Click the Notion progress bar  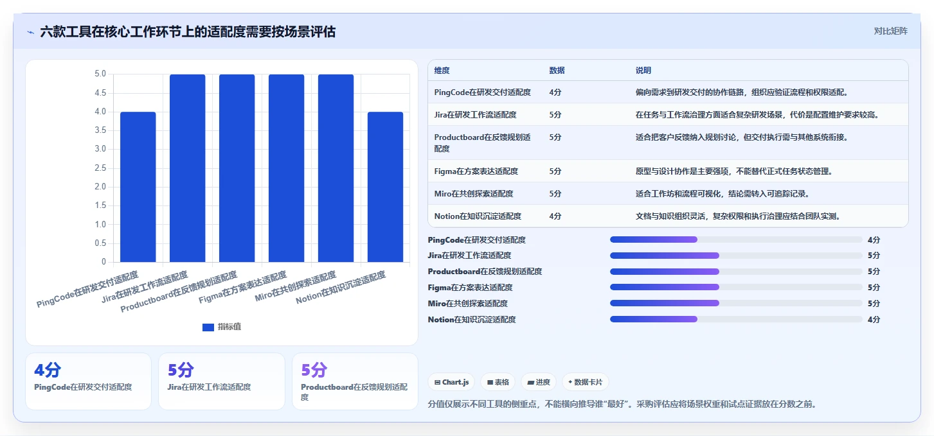pyautogui.click(x=736, y=319)
